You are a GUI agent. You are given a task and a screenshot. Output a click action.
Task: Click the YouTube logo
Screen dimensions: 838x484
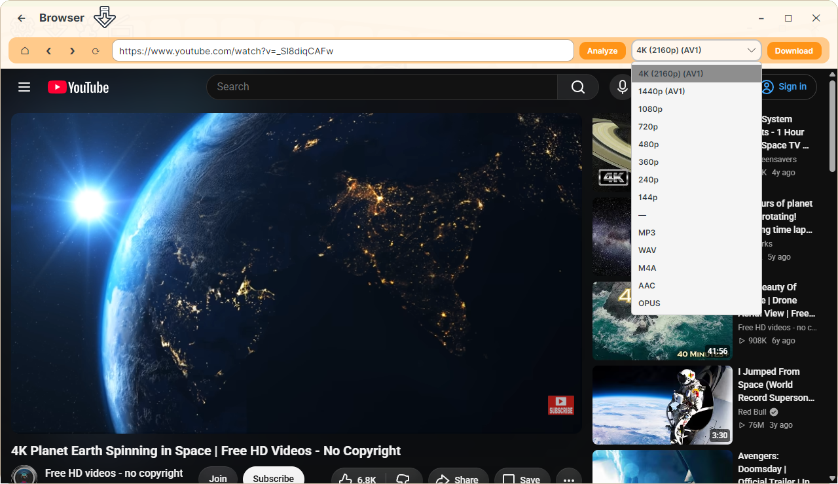pyautogui.click(x=78, y=87)
